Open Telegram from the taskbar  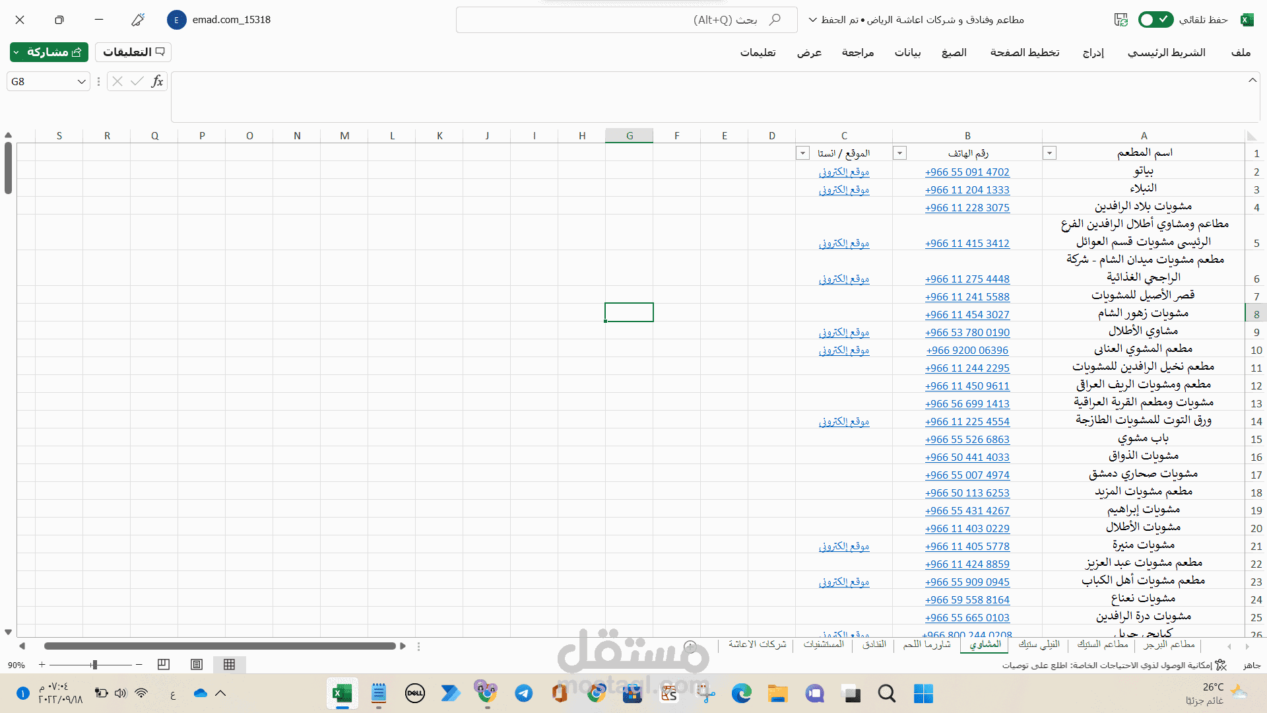pyautogui.click(x=524, y=693)
